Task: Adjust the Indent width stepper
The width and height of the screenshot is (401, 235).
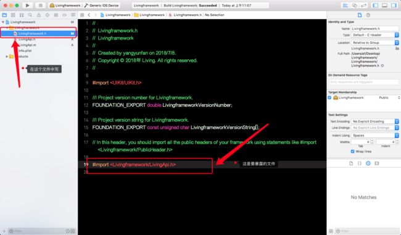Action: (397, 142)
